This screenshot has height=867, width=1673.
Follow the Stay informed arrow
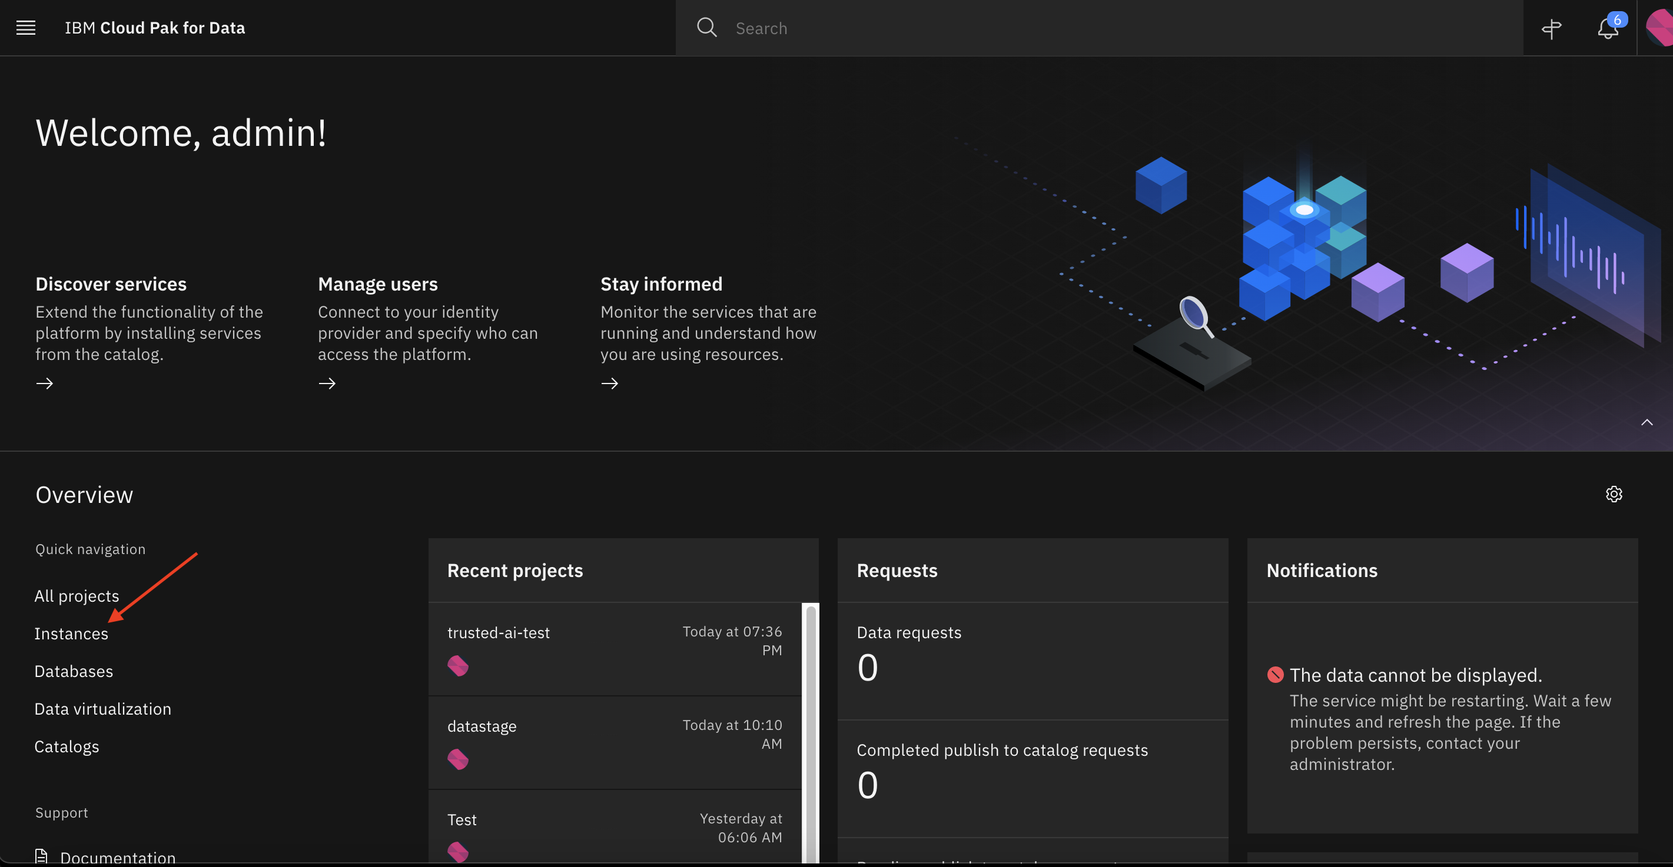click(610, 384)
